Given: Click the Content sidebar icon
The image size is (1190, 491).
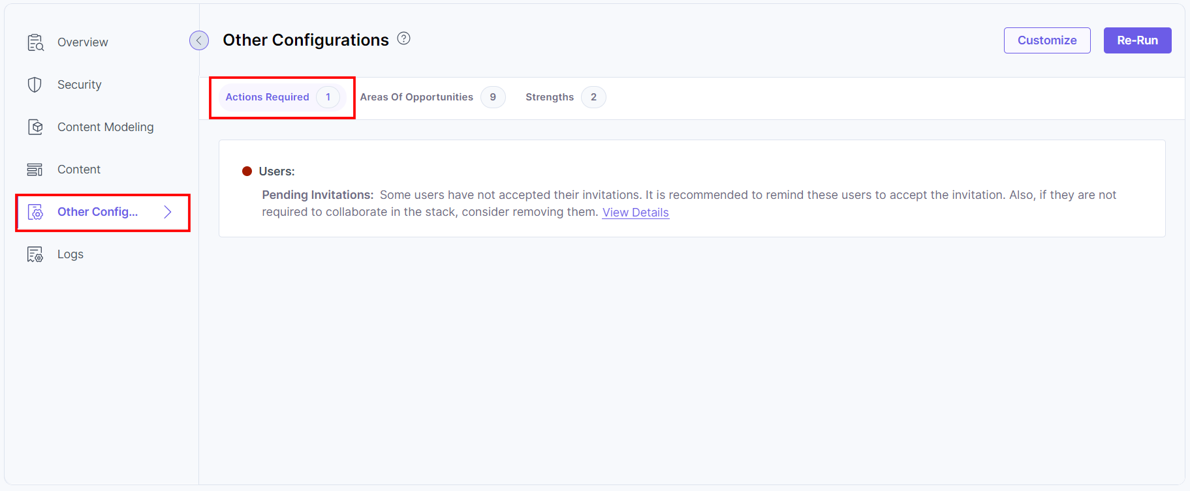Looking at the screenshot, I should tap(35, 170).
